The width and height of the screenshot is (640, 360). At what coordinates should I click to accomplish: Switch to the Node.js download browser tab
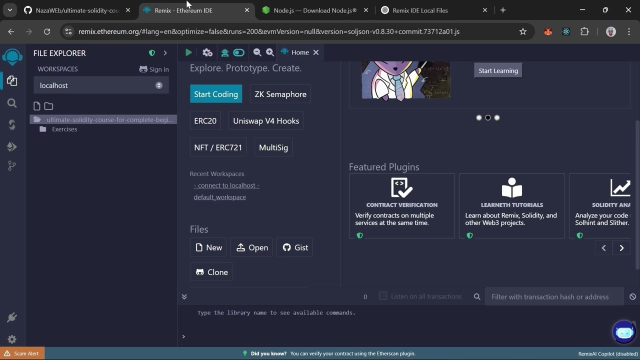[316, 10]
